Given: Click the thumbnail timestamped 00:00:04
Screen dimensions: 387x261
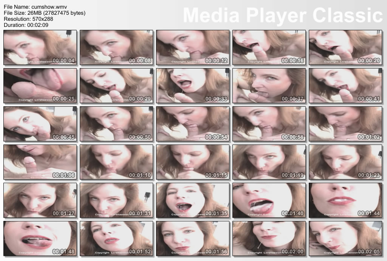Looking at the screenshot, I should [x=40, y=48].
